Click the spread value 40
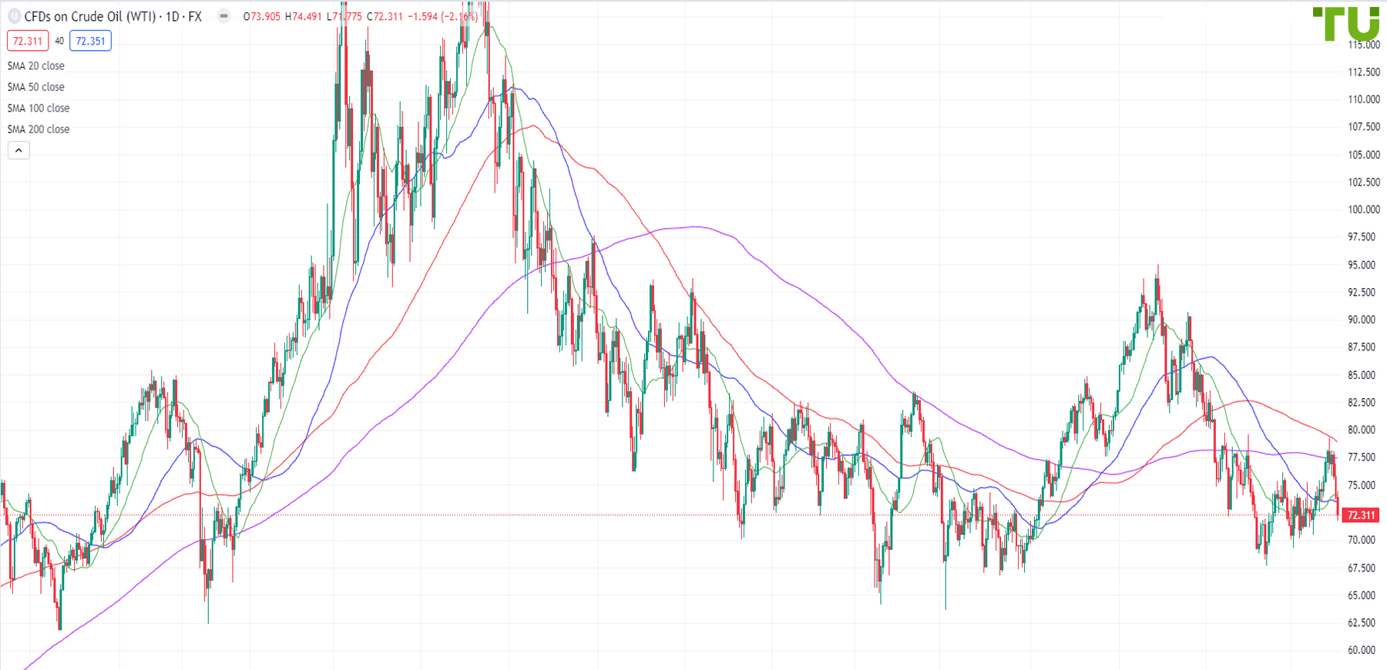The width and height of the screenshot is (1387, 670). (59, 41)
